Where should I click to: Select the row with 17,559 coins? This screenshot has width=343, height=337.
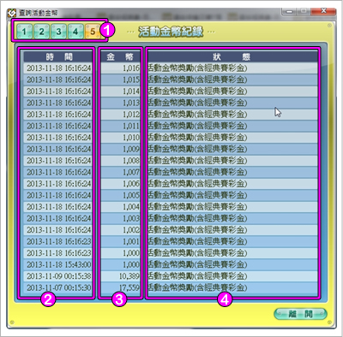[x=171, y=287]
